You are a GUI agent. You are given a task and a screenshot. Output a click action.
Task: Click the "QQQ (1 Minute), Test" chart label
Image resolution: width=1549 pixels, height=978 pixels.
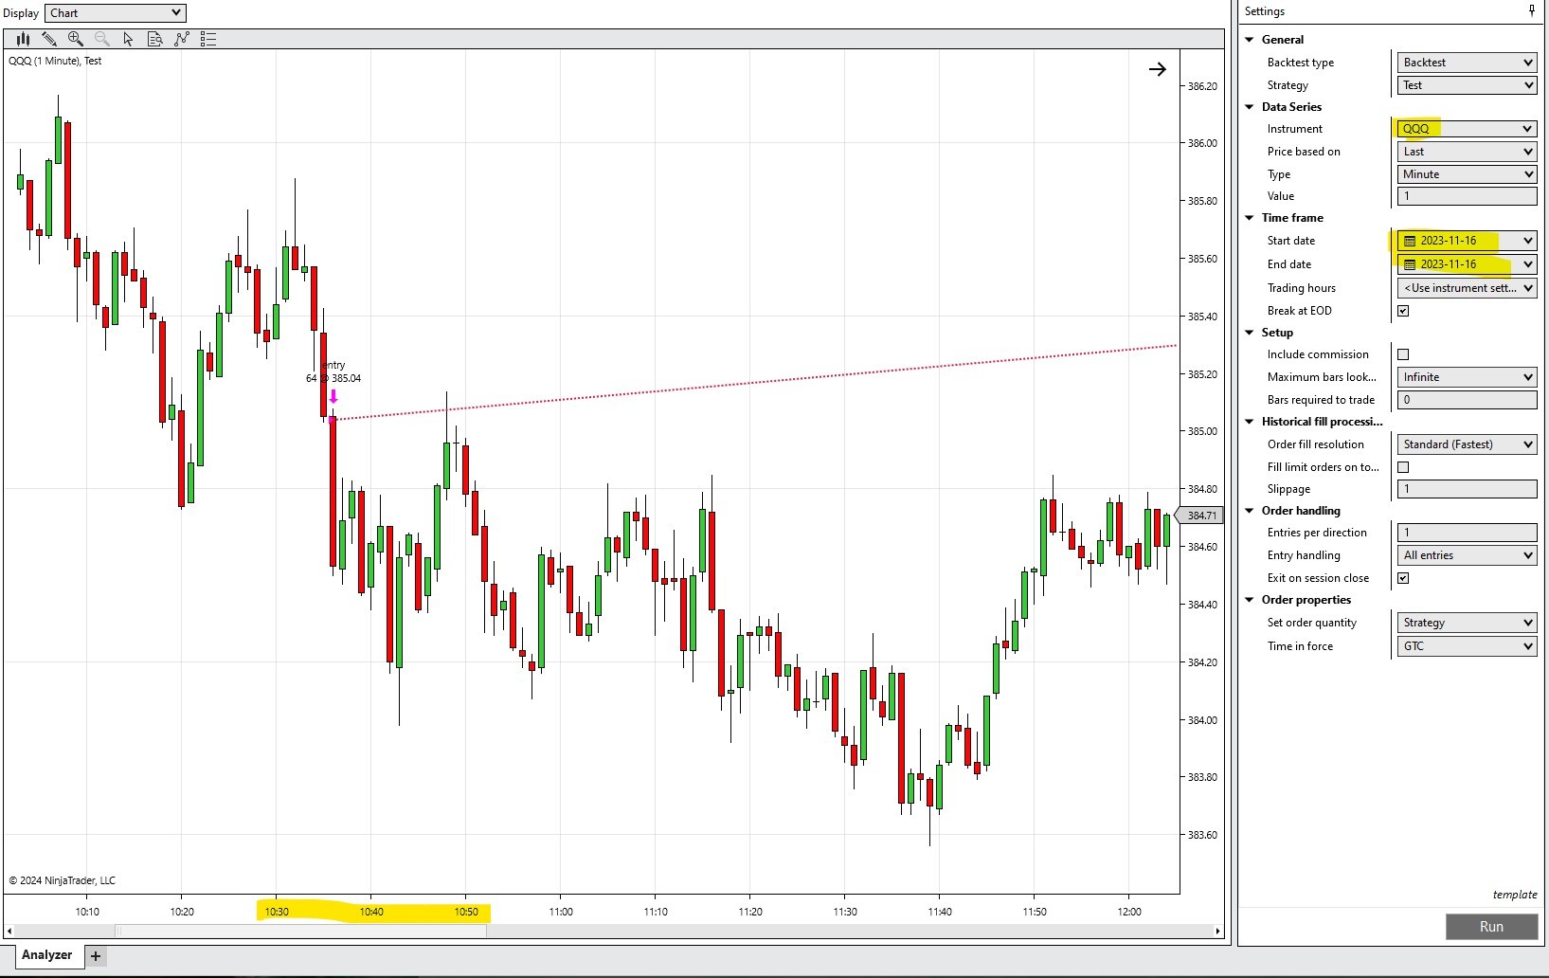pos(55,61)
